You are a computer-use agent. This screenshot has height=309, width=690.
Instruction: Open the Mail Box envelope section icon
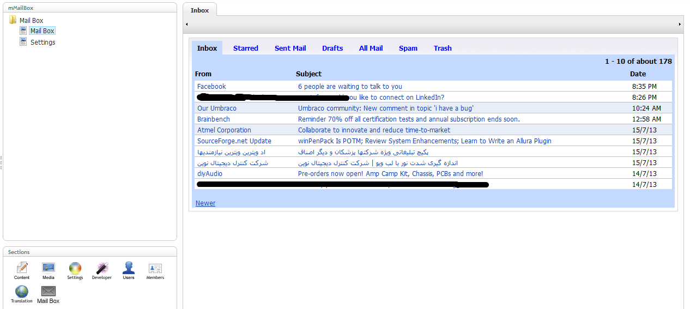pyautogui.click(x=49, y=291)
